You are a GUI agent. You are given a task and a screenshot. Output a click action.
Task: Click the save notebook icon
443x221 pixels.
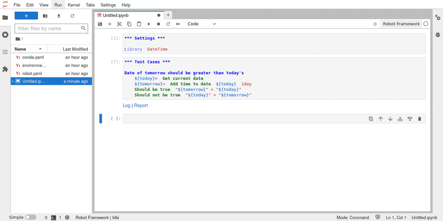pos(100,24)
